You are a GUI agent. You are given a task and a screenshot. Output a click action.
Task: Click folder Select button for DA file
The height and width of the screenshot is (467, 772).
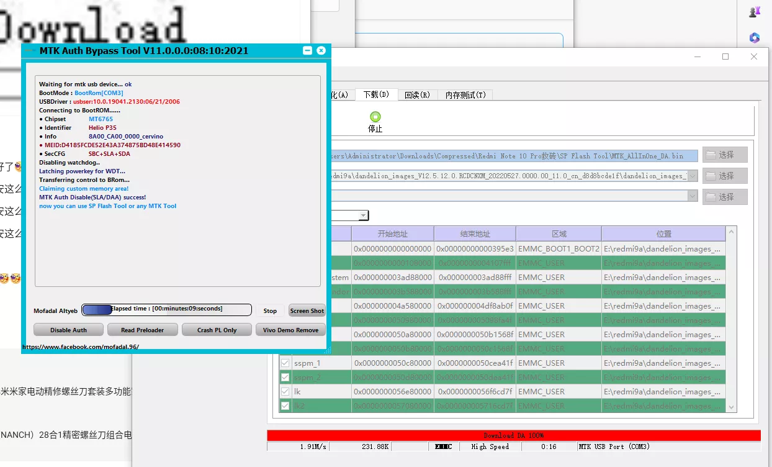(724, 155)
